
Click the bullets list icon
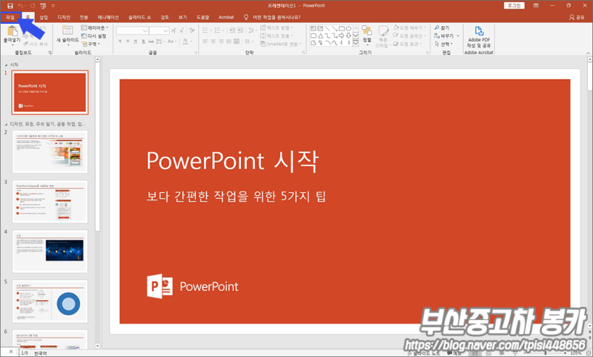coord(205,30)
